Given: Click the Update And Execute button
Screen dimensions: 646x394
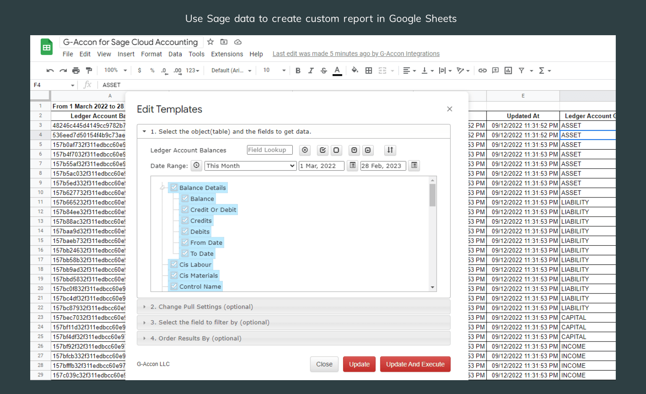Looking at the screenshot, I should click(415, 364).
